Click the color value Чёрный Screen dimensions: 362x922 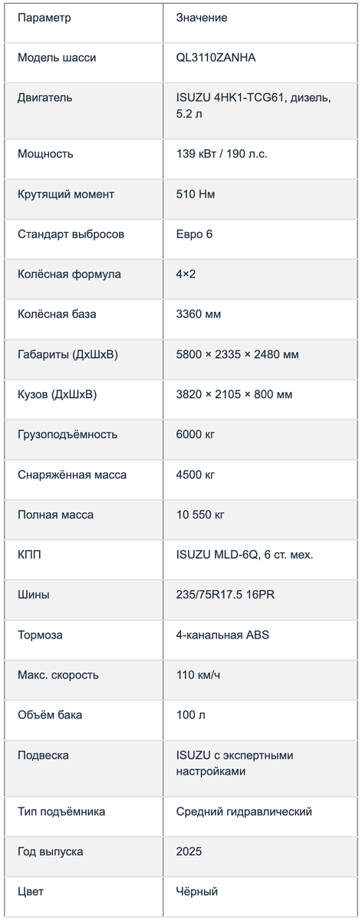[x=197, y=891]
